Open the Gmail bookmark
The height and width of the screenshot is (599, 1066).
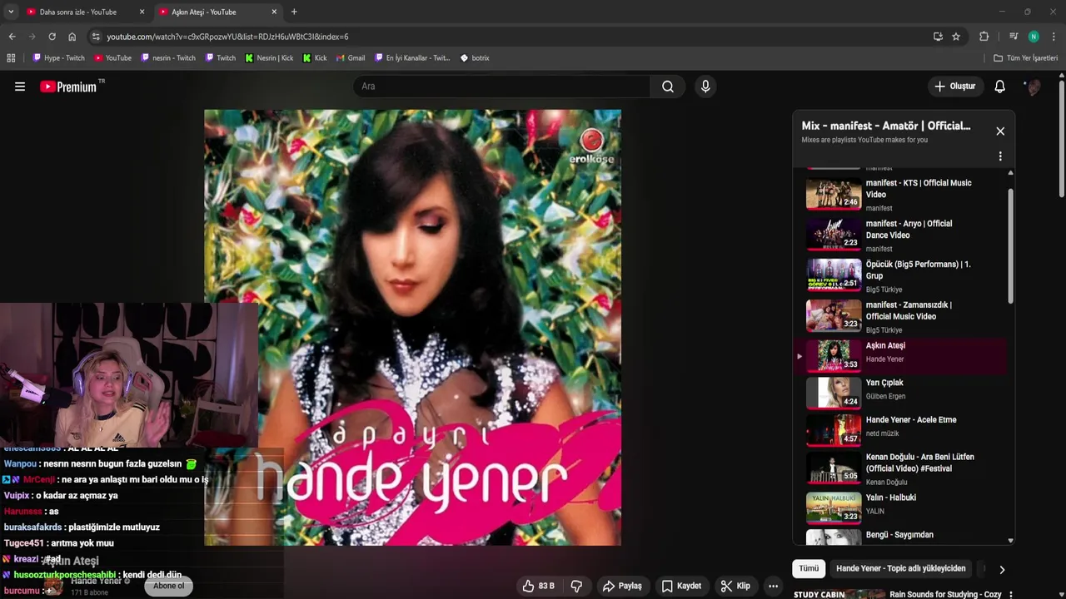tap(351, 58)
